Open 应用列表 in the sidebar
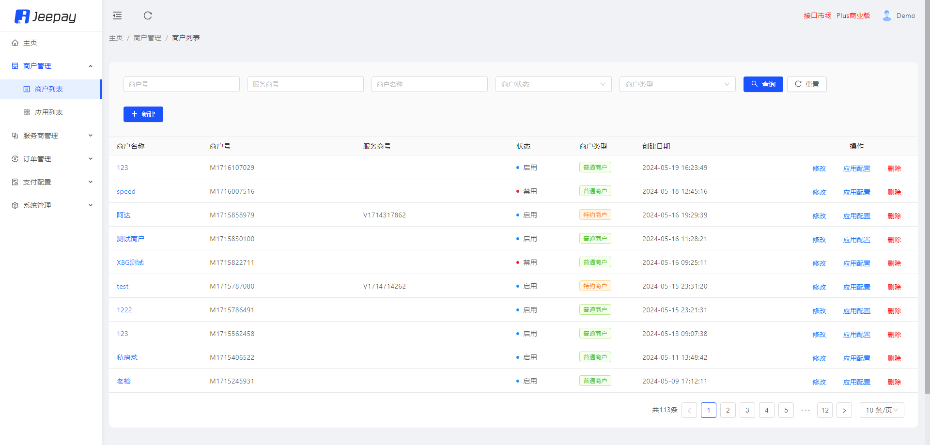Screen dimensions: 930x445 click(49, 112)
